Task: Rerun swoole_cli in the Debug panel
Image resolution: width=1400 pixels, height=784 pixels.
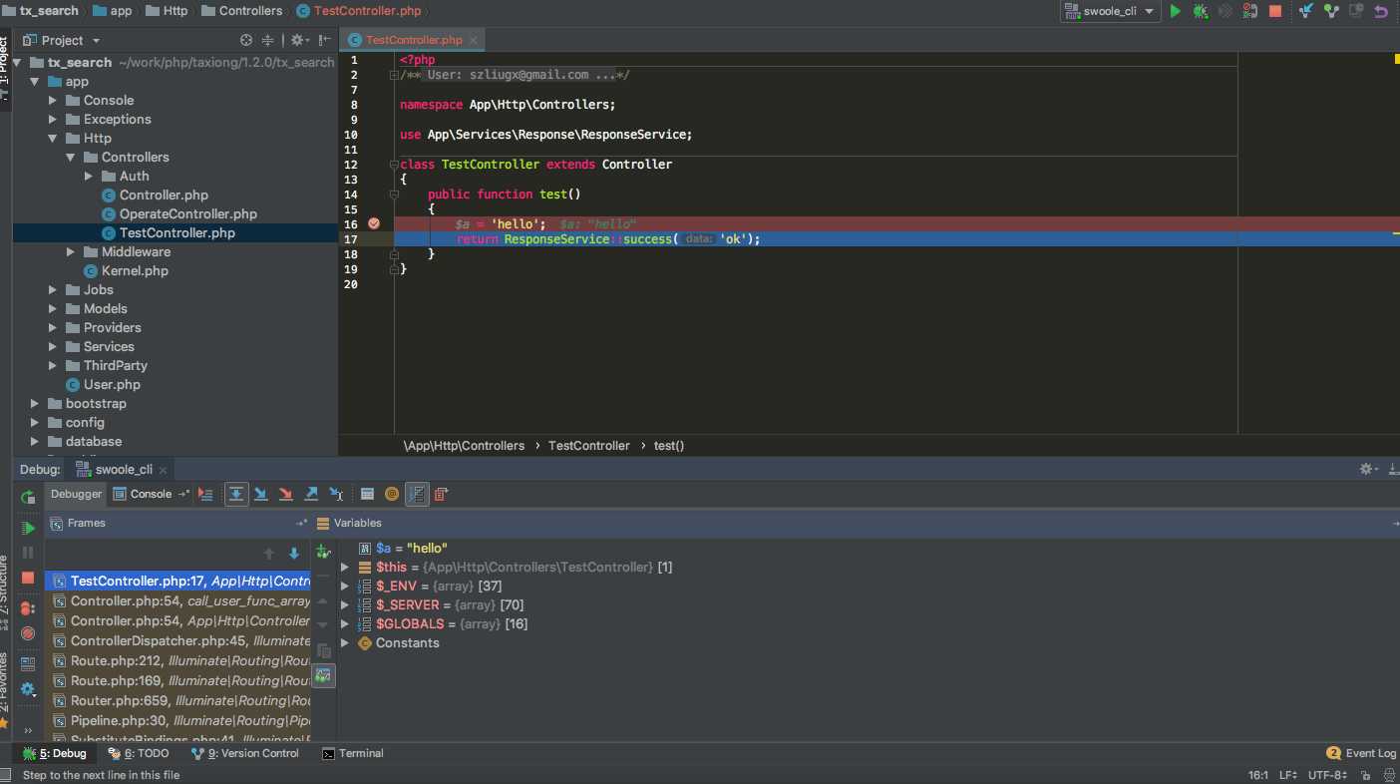Action: [28, 496]
